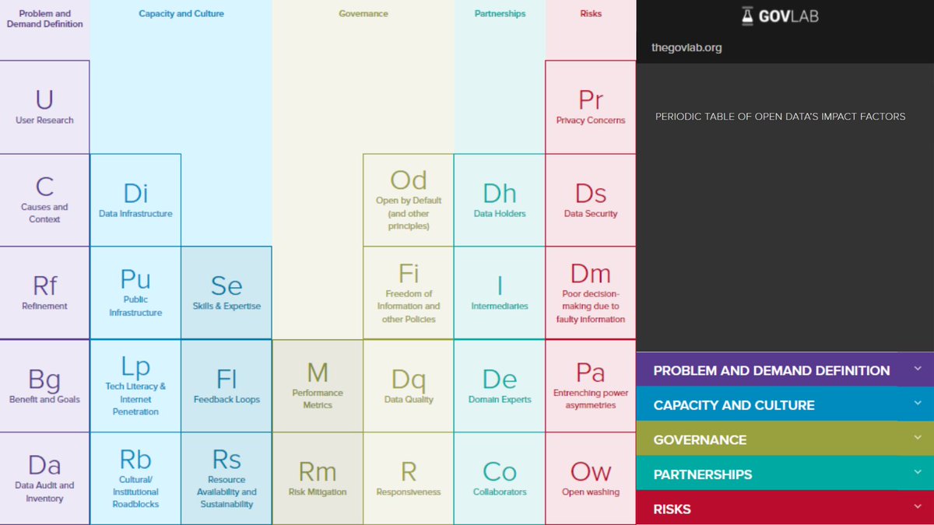Open the Ds Data Security element
This screenshot has width=934, height=525.
tap(590, 198)
